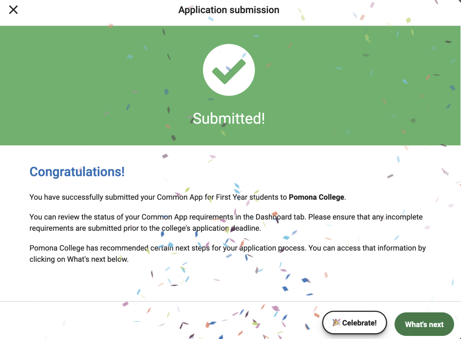Click the party popper emoji on Celebrate
This screenshot has width=461, height=339.
pos(336,322)
